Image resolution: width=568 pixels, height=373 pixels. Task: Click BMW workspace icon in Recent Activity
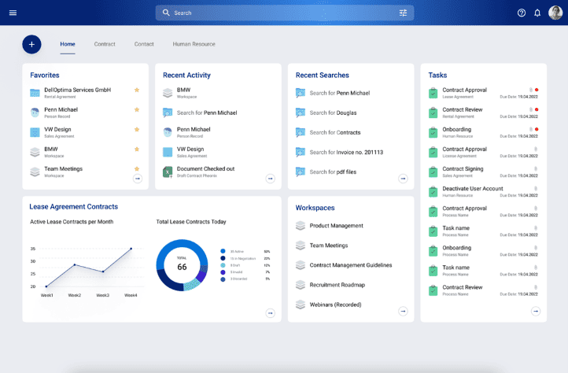point(168,93)
